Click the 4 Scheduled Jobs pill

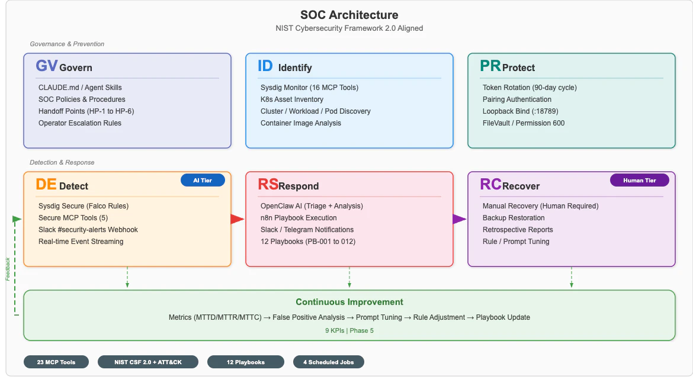point(328,362)
